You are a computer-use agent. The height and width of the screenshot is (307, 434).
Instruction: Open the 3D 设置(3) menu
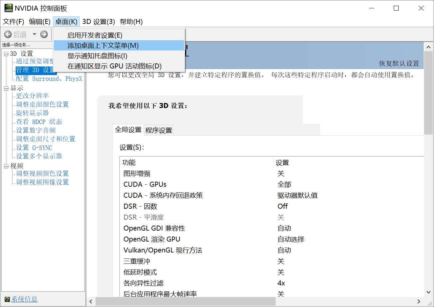tap(99, 22)
